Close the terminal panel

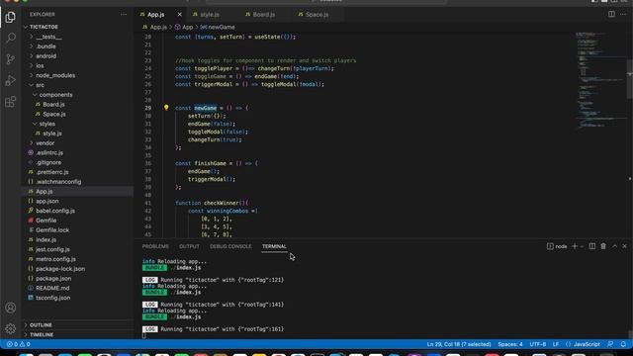tap(624, 246)
